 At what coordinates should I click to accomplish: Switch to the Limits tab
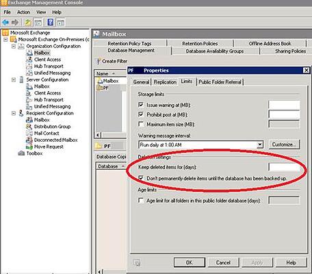(x=187, y=82)
